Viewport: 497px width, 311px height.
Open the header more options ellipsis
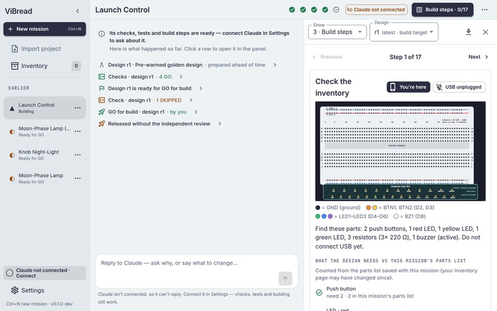(484, 9)
